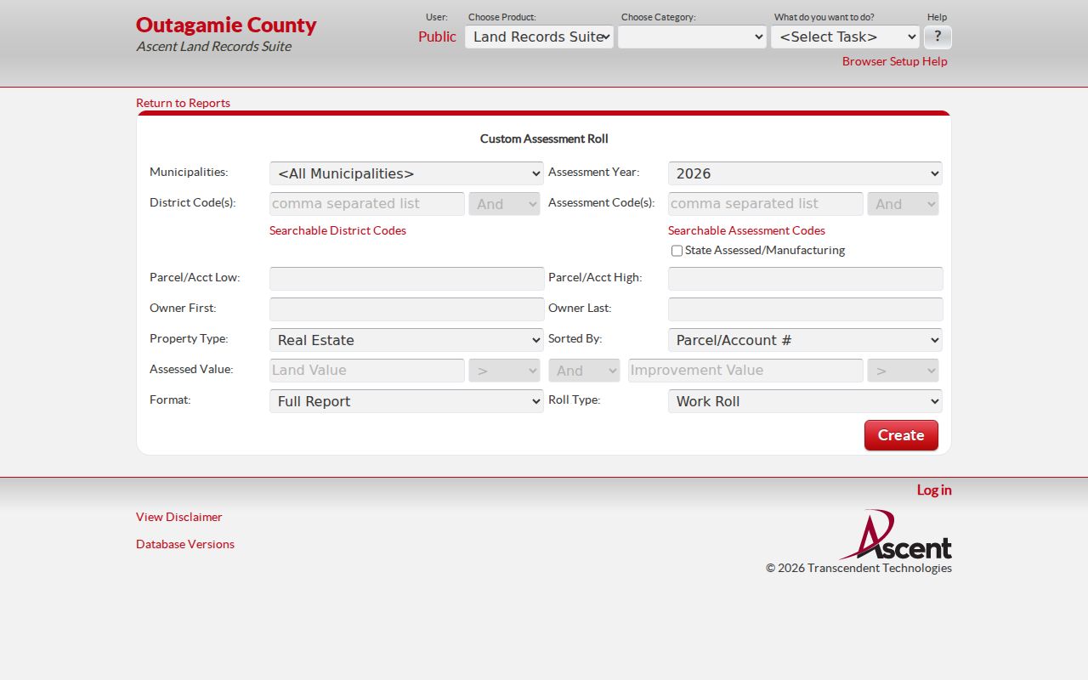Click the 2026 Transcendent Technologies copyright text
Viewport: 1088px width, 680px height.
tap(858, 568)
